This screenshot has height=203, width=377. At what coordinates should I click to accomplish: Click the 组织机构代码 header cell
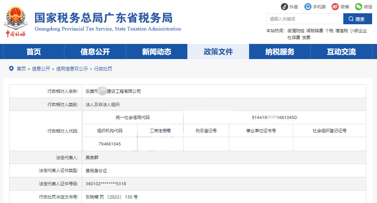click(x=110, y=131)
